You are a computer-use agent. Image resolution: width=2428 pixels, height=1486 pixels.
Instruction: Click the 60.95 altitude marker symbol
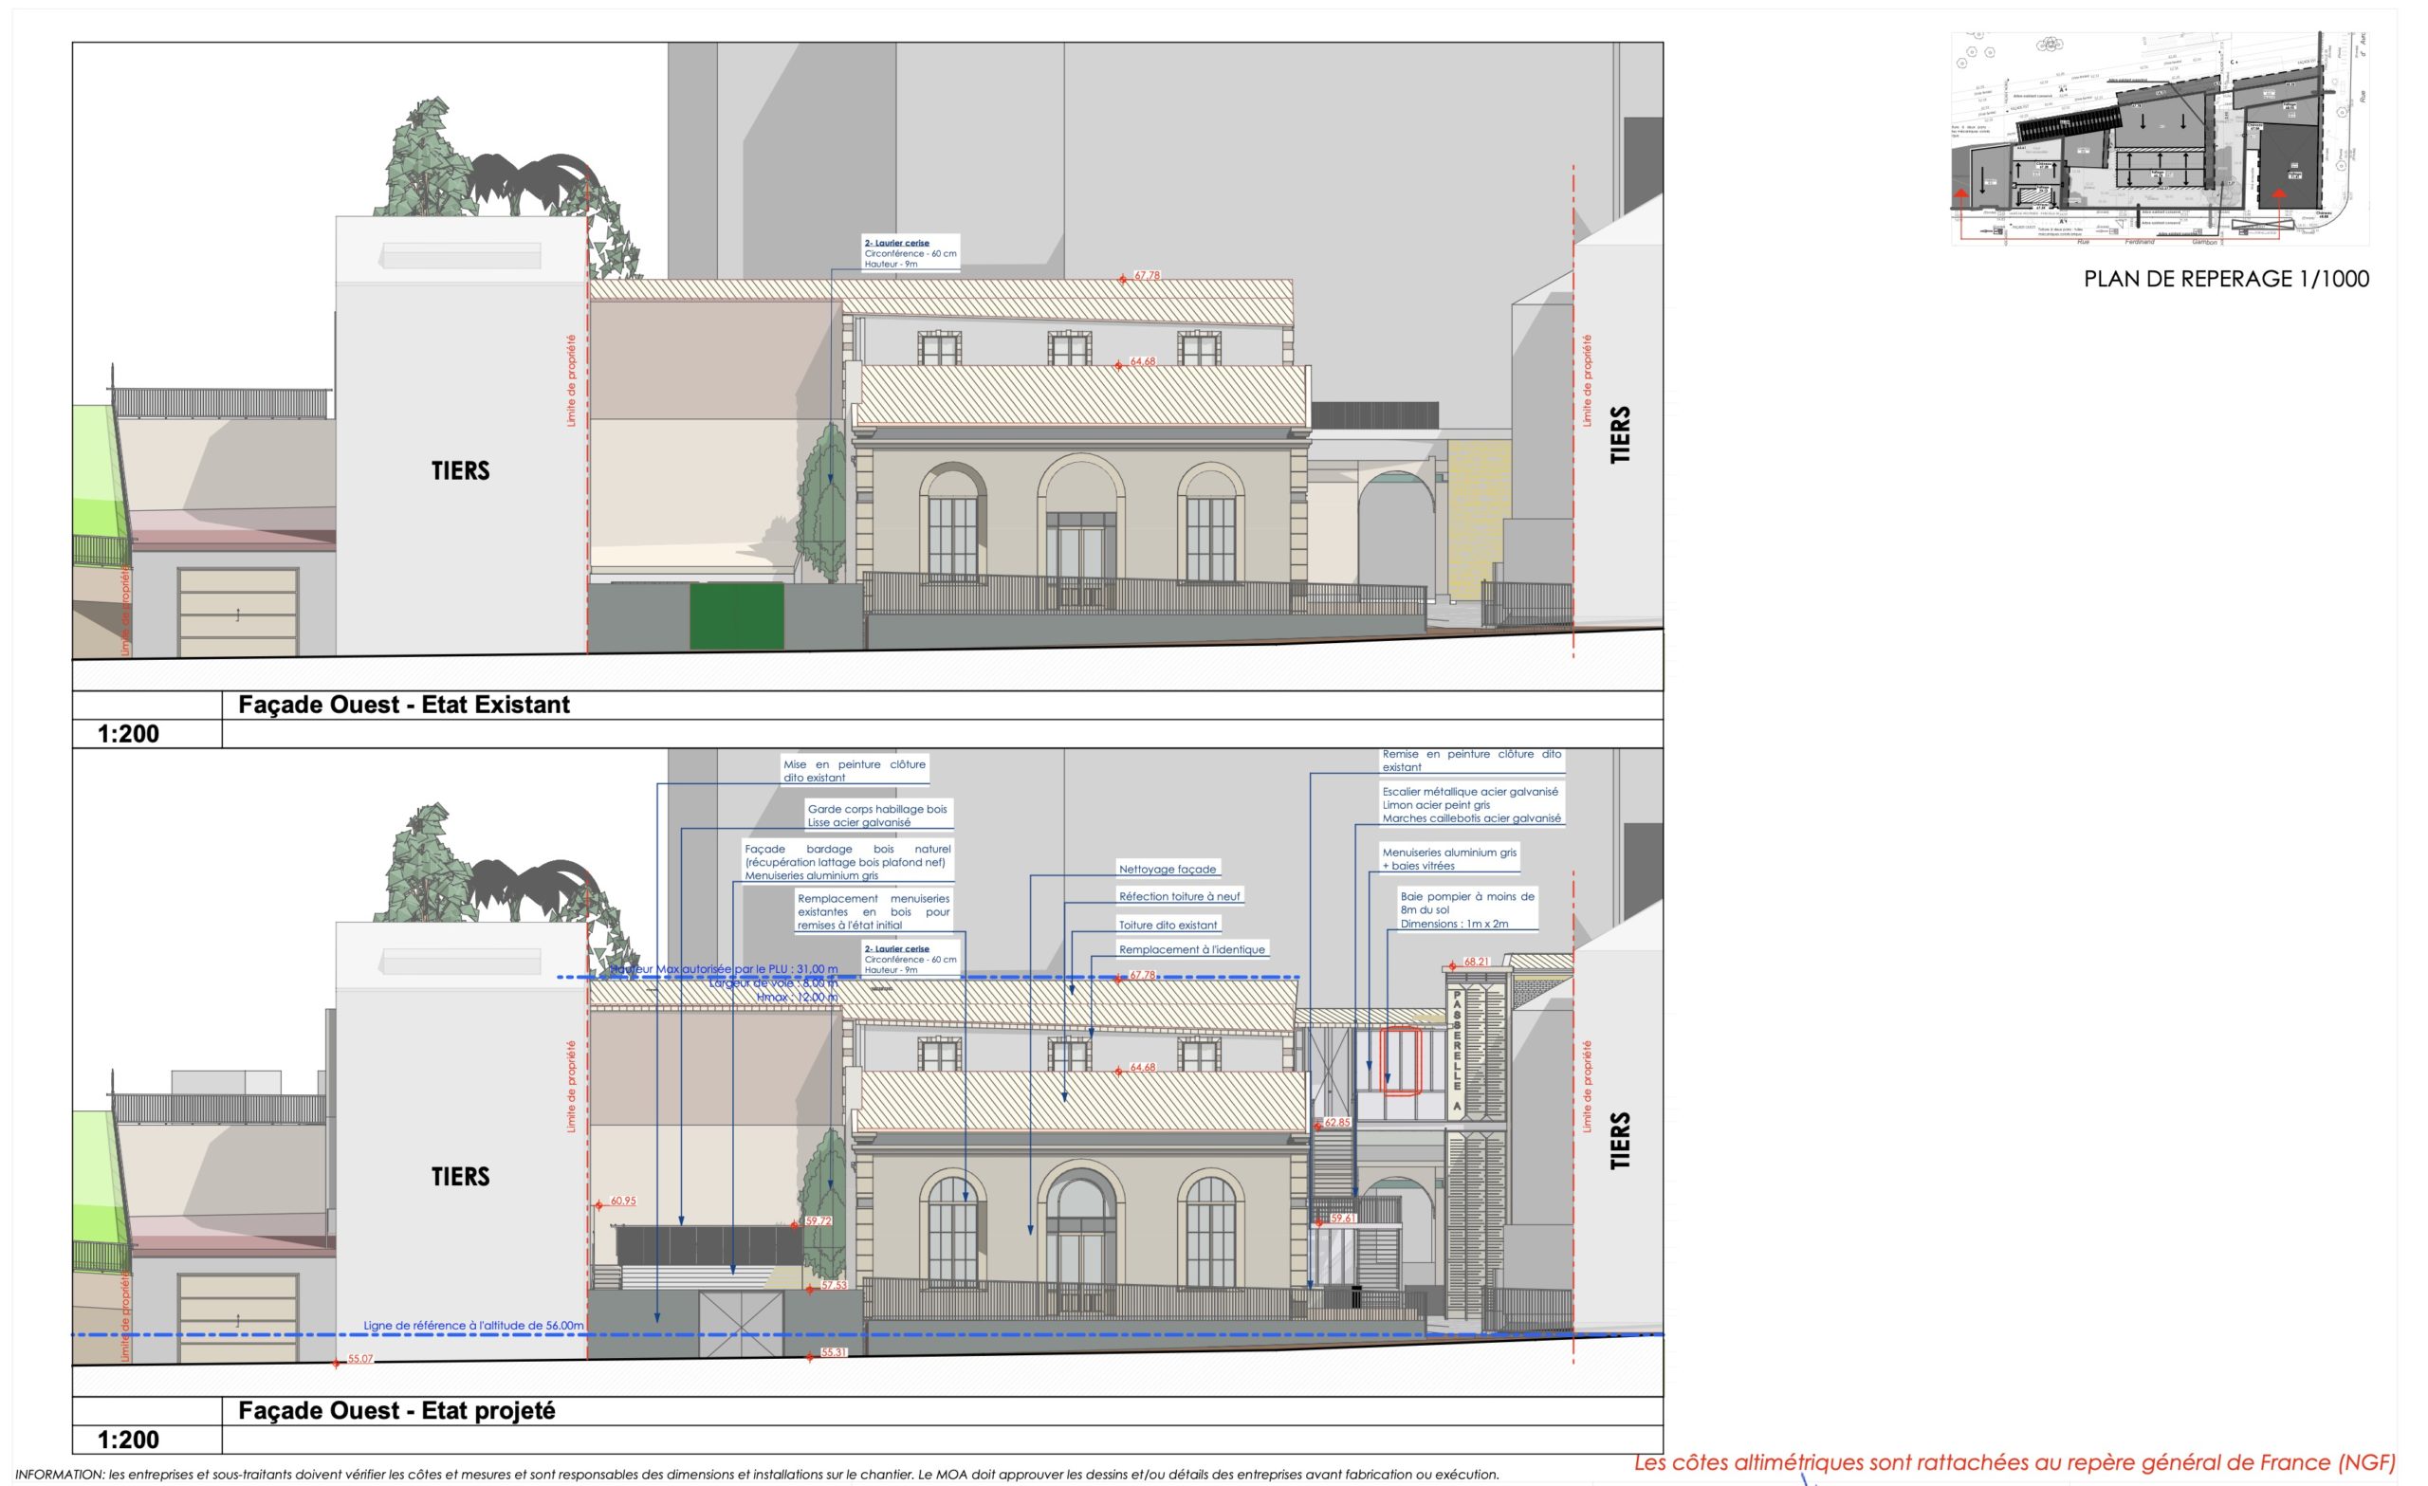point(598,1205)
